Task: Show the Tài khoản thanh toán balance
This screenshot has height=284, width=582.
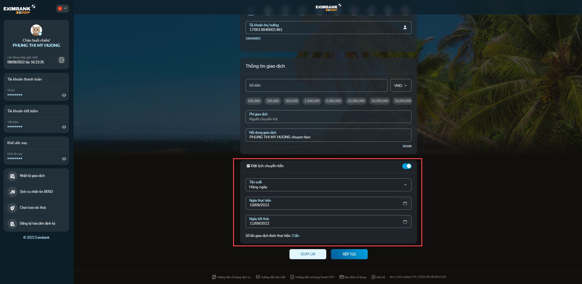Action: click(64, 95)
